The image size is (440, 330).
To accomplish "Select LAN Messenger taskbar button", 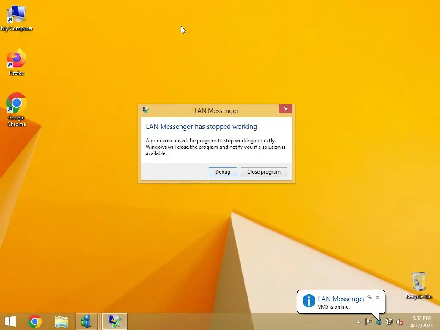I will pos(86,321).
